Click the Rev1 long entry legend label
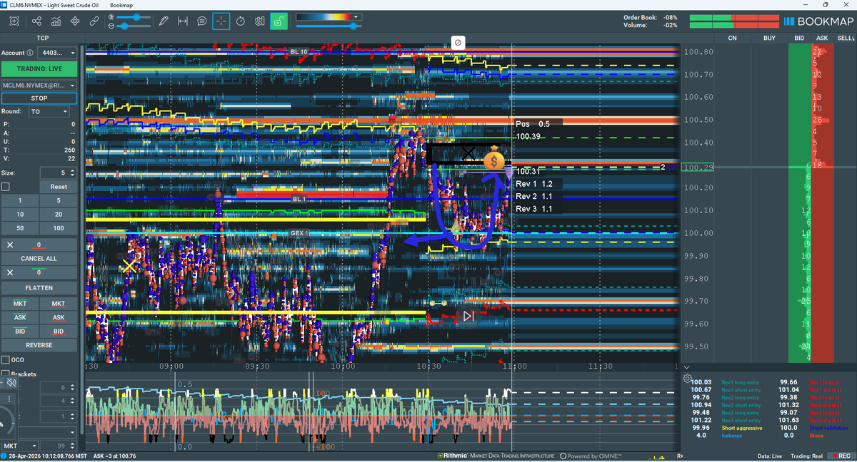Image resolution: width=857 pixels, height=462 pixels. click(x=741, y=382)
